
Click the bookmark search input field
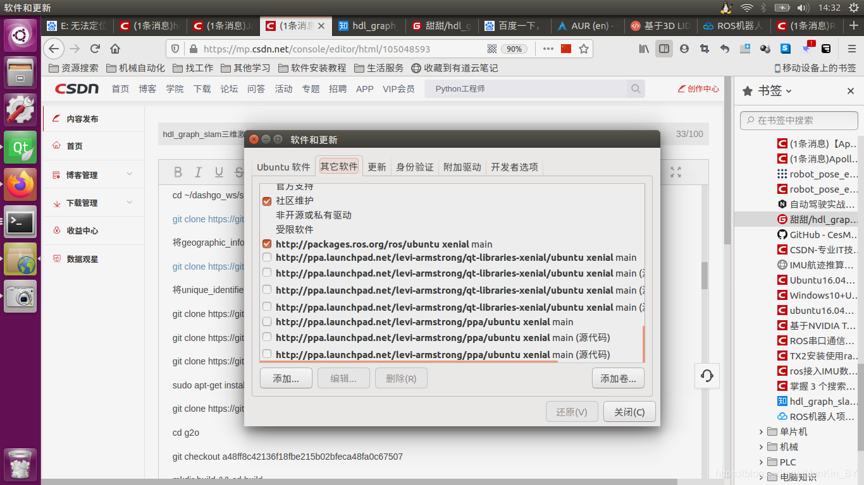tap(798, 120)
